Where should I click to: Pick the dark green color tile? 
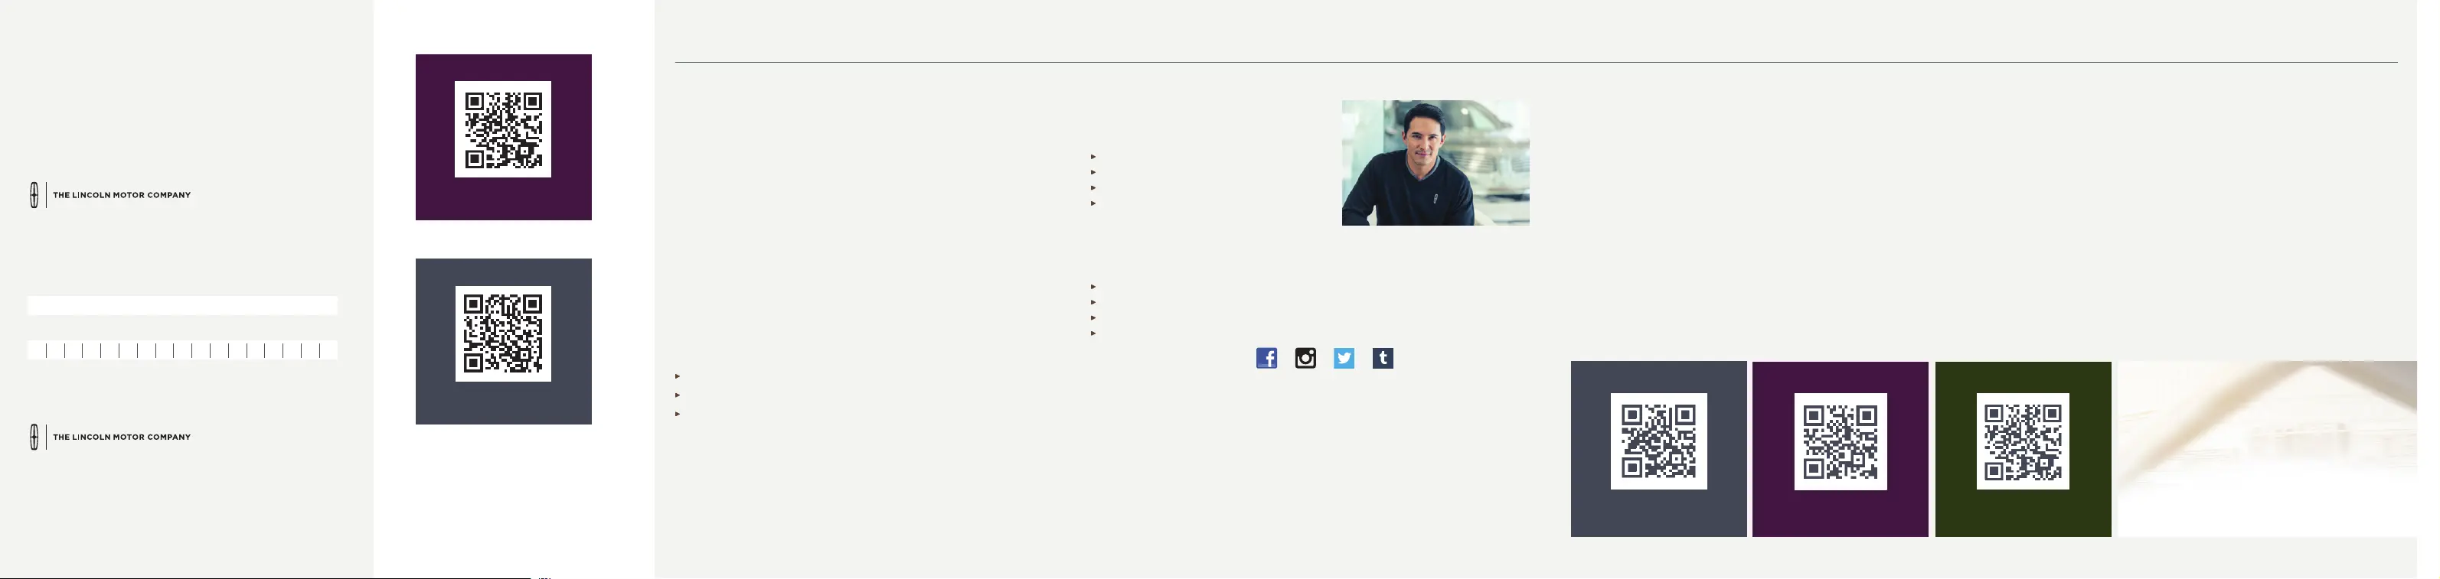2024,448
